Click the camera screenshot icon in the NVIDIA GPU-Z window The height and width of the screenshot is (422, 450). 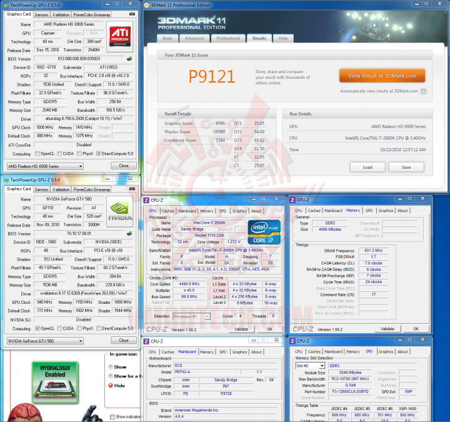tap(132, 189)
